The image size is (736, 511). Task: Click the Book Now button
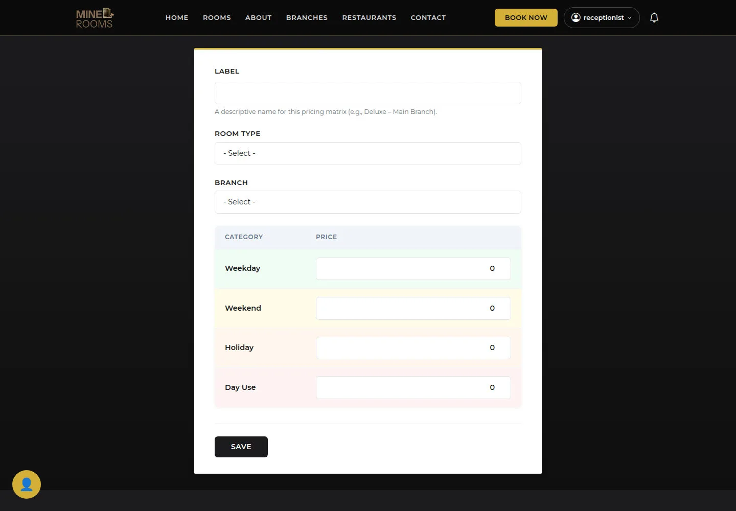pos(526,17)
